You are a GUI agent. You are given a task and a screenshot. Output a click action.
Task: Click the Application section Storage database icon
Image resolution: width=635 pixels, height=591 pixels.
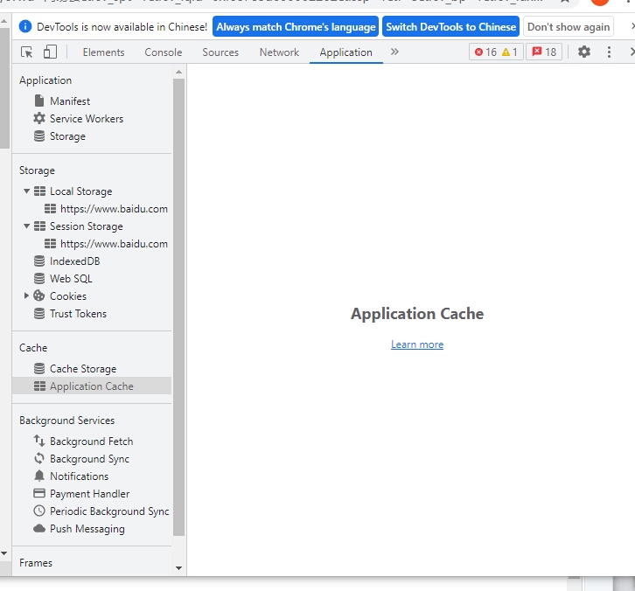pyautogui.click(x=39, y=136)
